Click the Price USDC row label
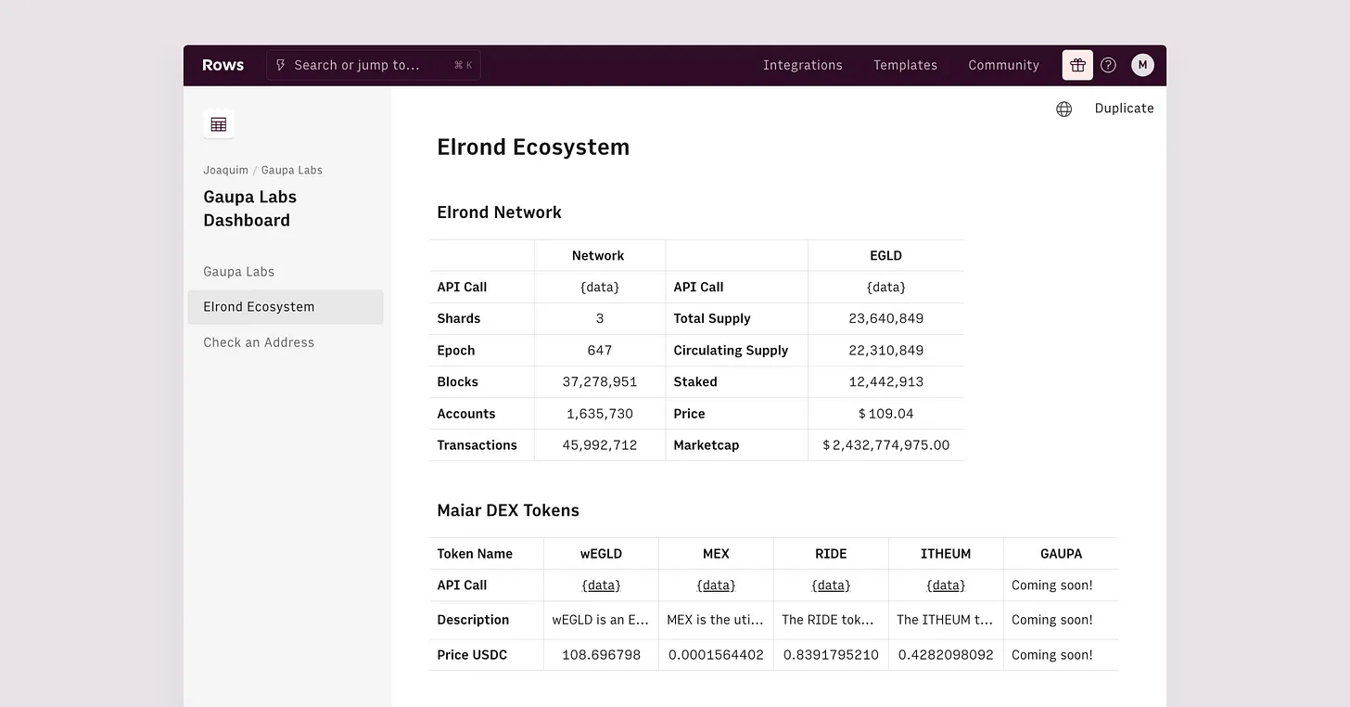 click(x=472, y=655)
